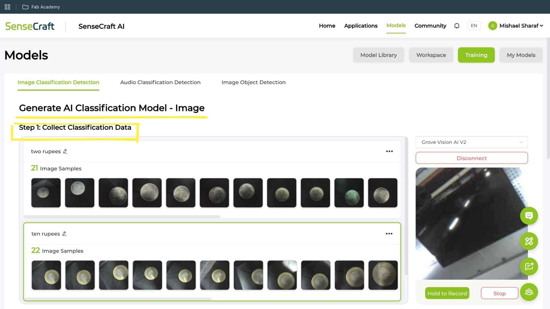
Task: Open the smiley feedback floating button
Action: click(529, 216)
